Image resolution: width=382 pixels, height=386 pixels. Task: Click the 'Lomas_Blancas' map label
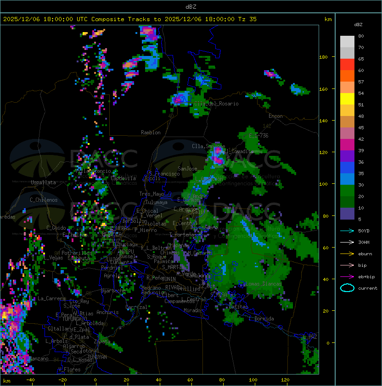264,284
